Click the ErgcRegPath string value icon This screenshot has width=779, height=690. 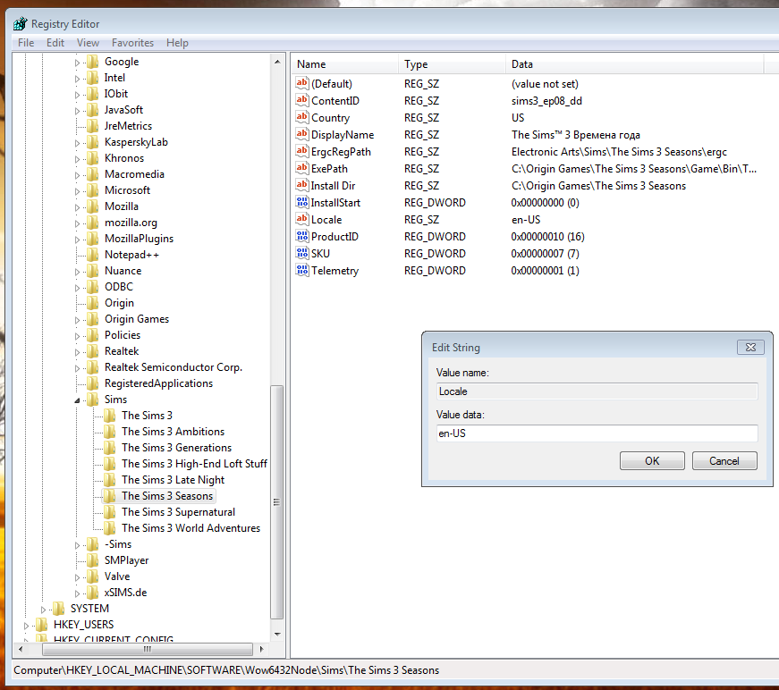[x=302, y=151]
